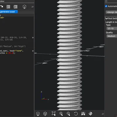Zoom out with the minus magnifier
117x117 pixels.
[x=68, y=114]
